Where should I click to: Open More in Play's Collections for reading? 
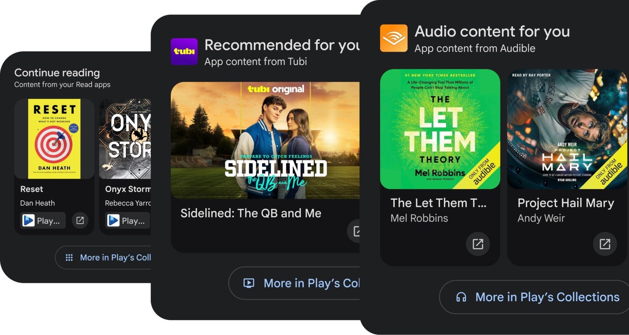[x=108, y=257]
